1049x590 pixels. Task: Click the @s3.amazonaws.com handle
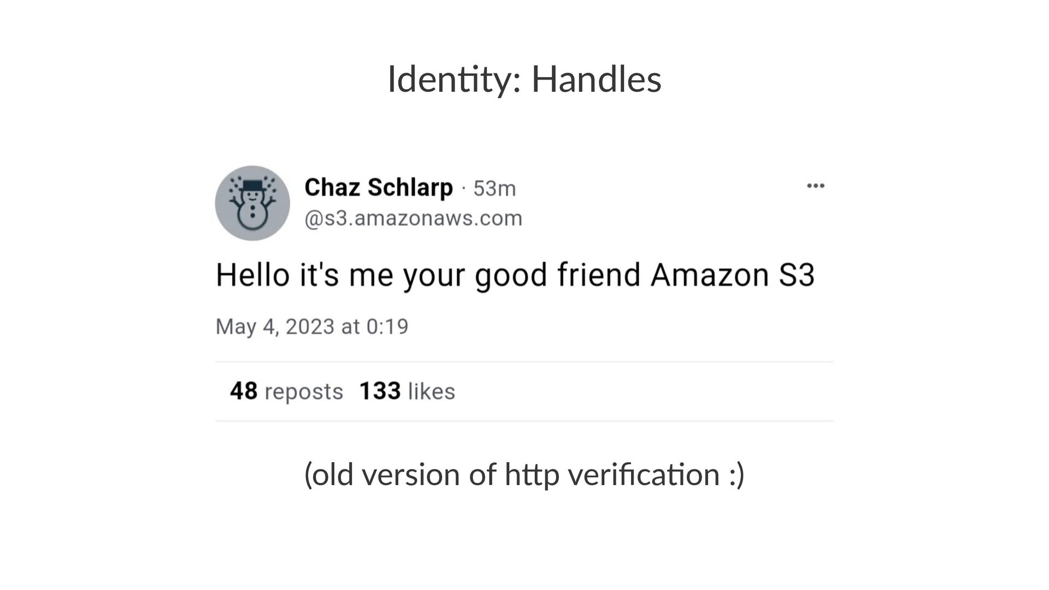[x=413, y=219]
